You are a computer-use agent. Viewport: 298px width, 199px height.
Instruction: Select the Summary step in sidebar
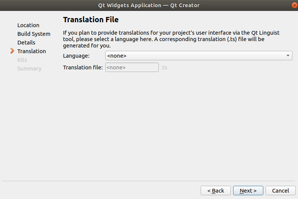click(29, 69)
